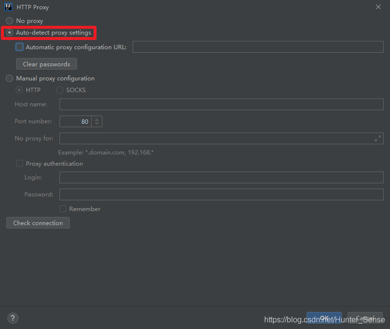Click the IntelliJ icon in the title bar
Viewport: 390px width, 329px height.
coord(8,7)
